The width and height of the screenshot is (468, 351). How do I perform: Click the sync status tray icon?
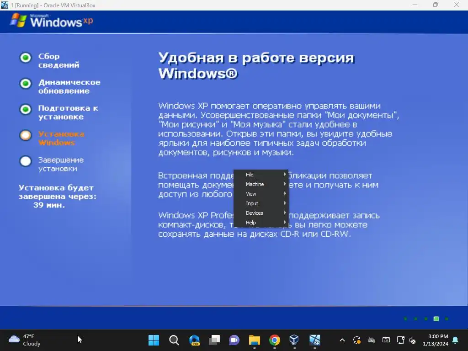click(356, 340)
